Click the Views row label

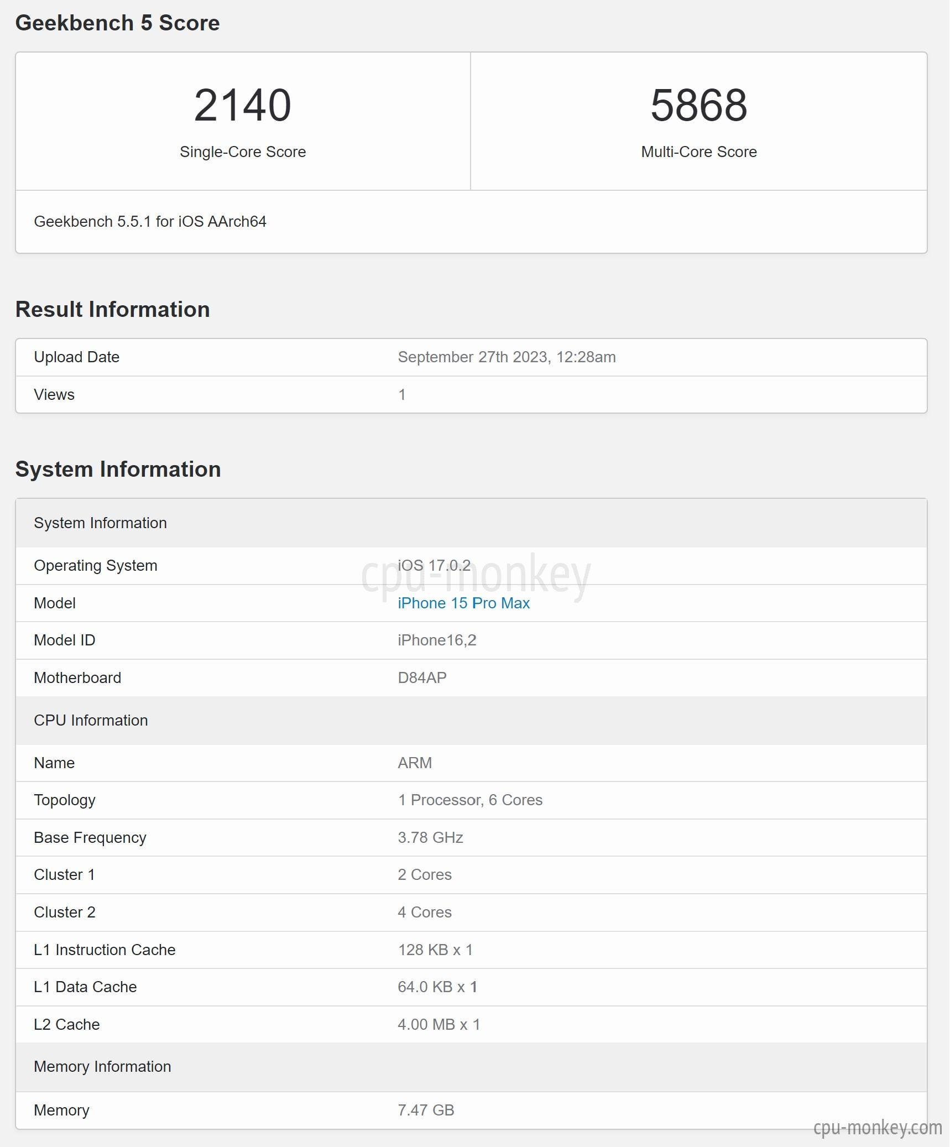54,394
